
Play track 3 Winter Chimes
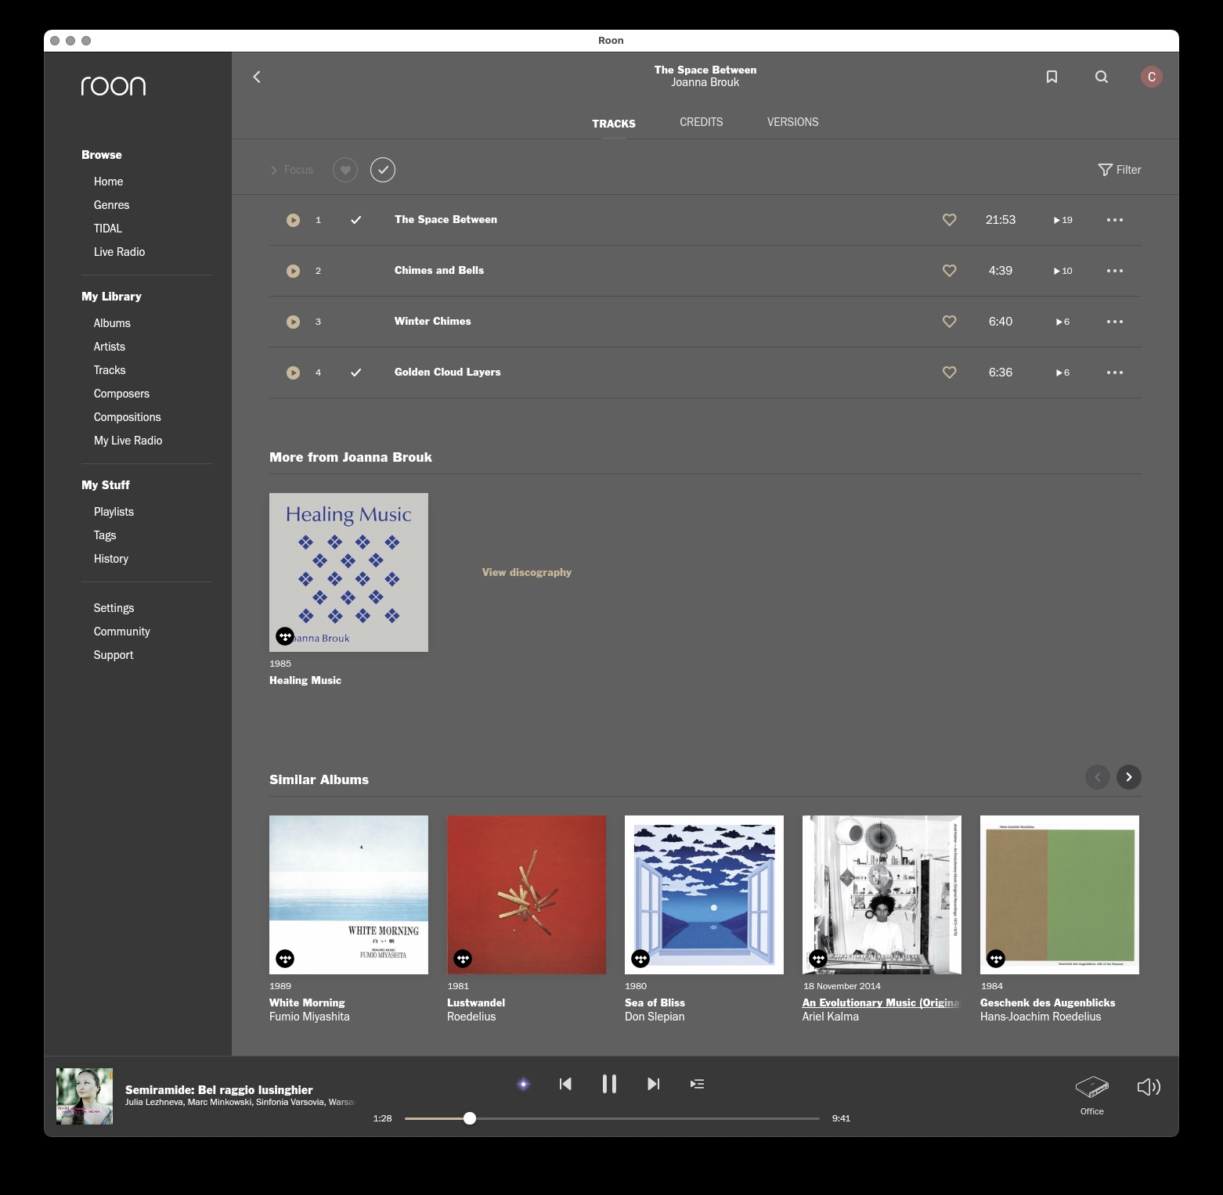click(293, 322)
